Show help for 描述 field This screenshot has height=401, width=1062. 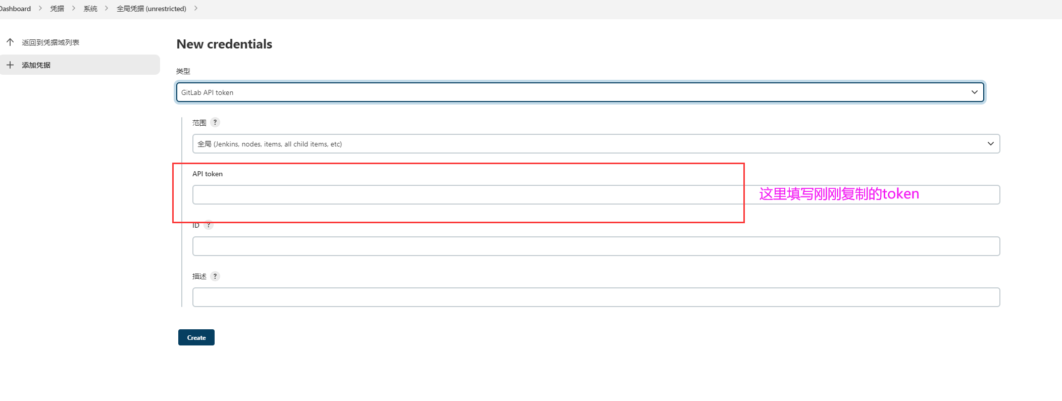pyautogui.click(x=215, y=276)
